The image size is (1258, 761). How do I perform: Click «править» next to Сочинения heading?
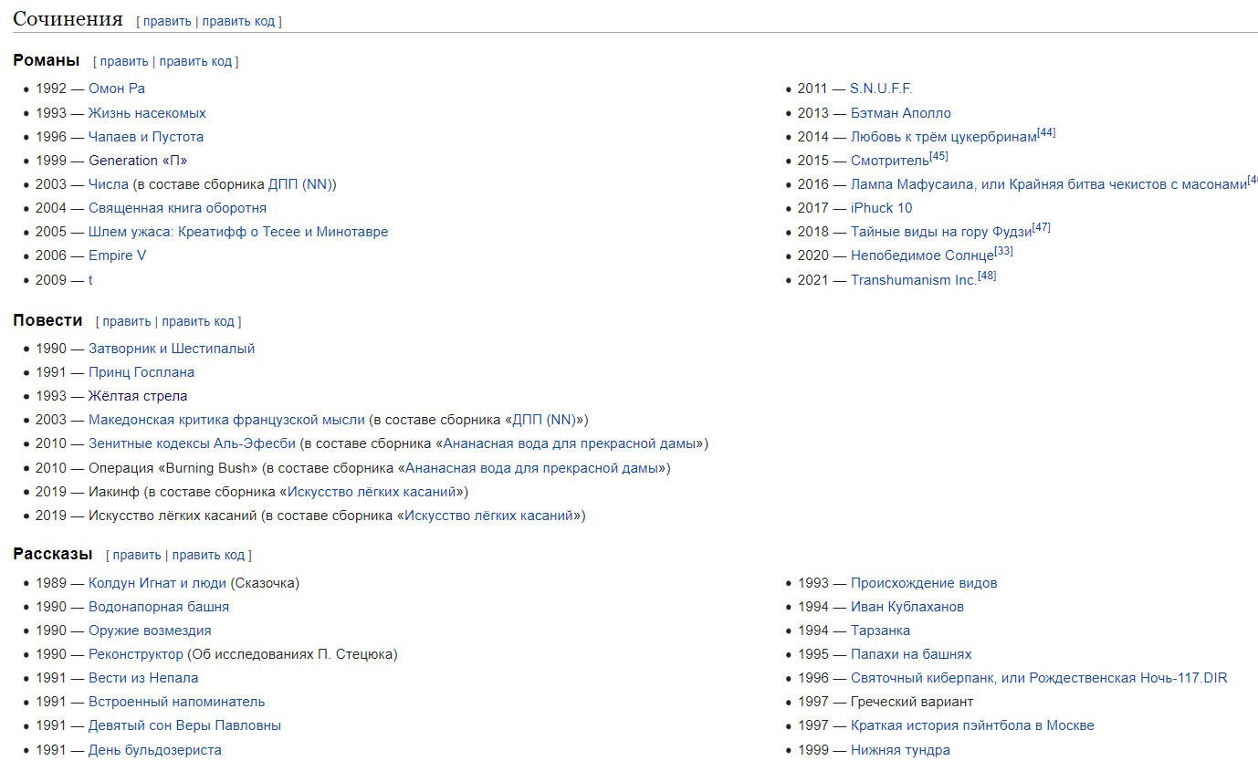tap(167, 21)
